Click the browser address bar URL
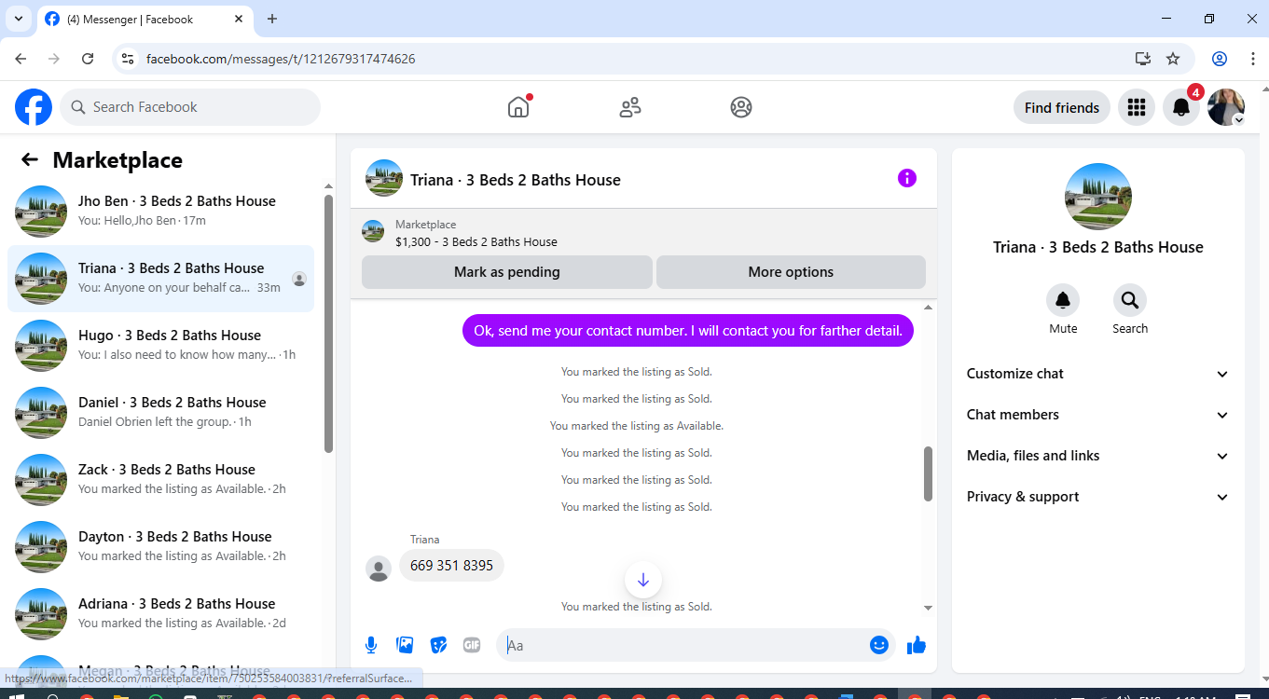Image resolution: width=1269 pixels, height=699 pixels. [x=281, y=59]
